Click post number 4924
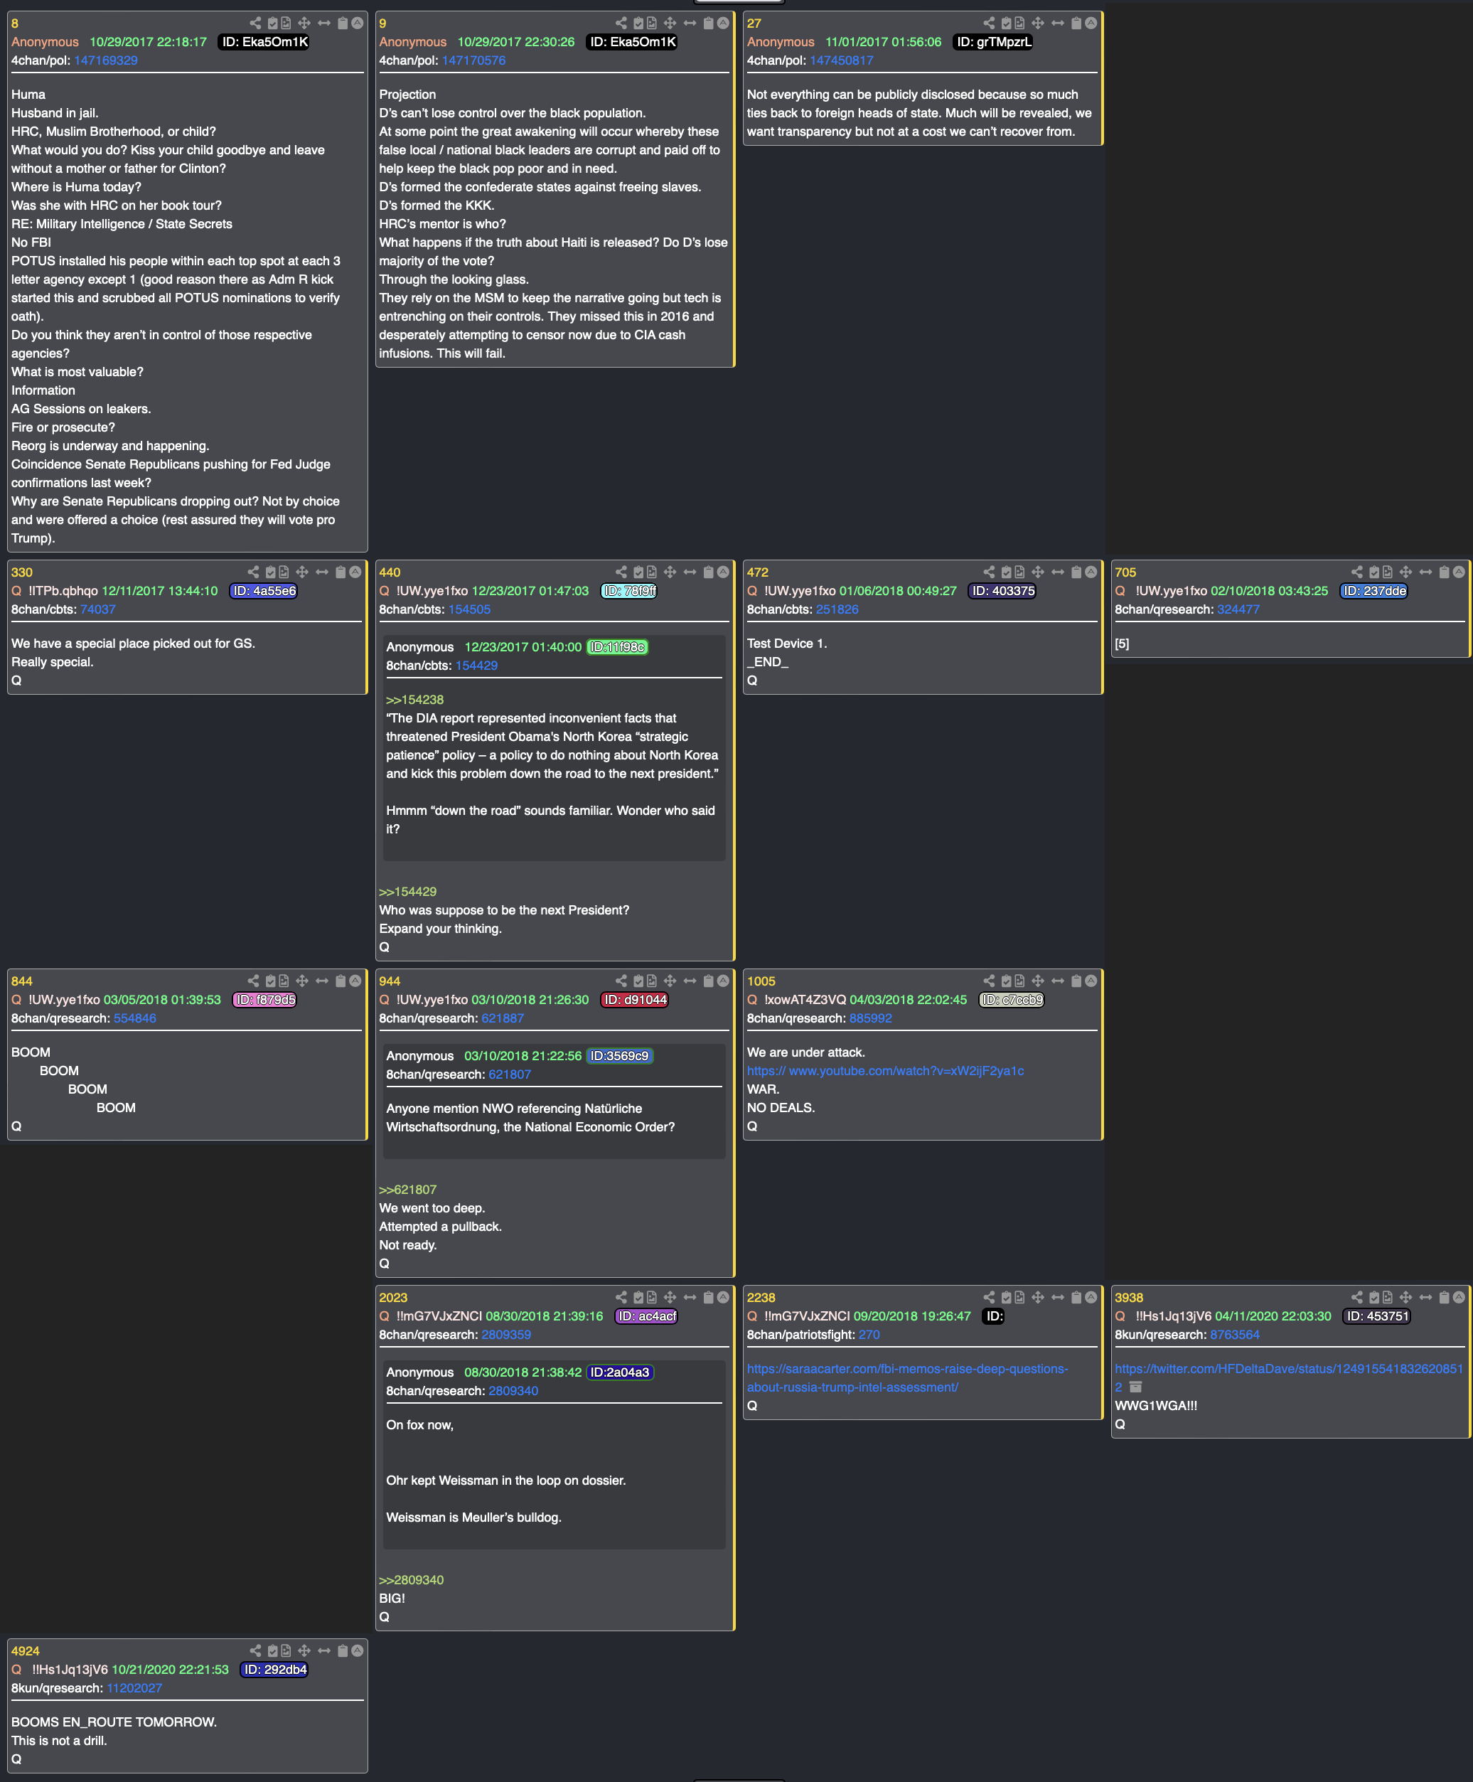Viewport: 1473px width, 1782px height. pos(26,1650)
